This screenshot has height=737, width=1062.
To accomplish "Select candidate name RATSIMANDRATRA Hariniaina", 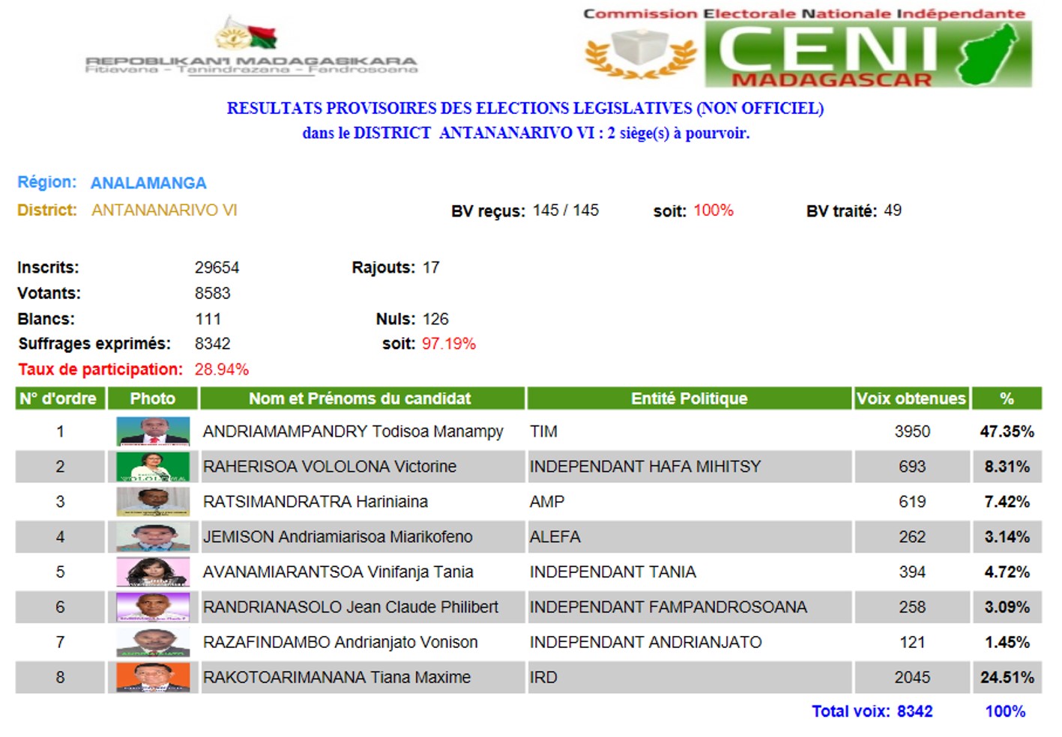I will click(x=316, y=502).
